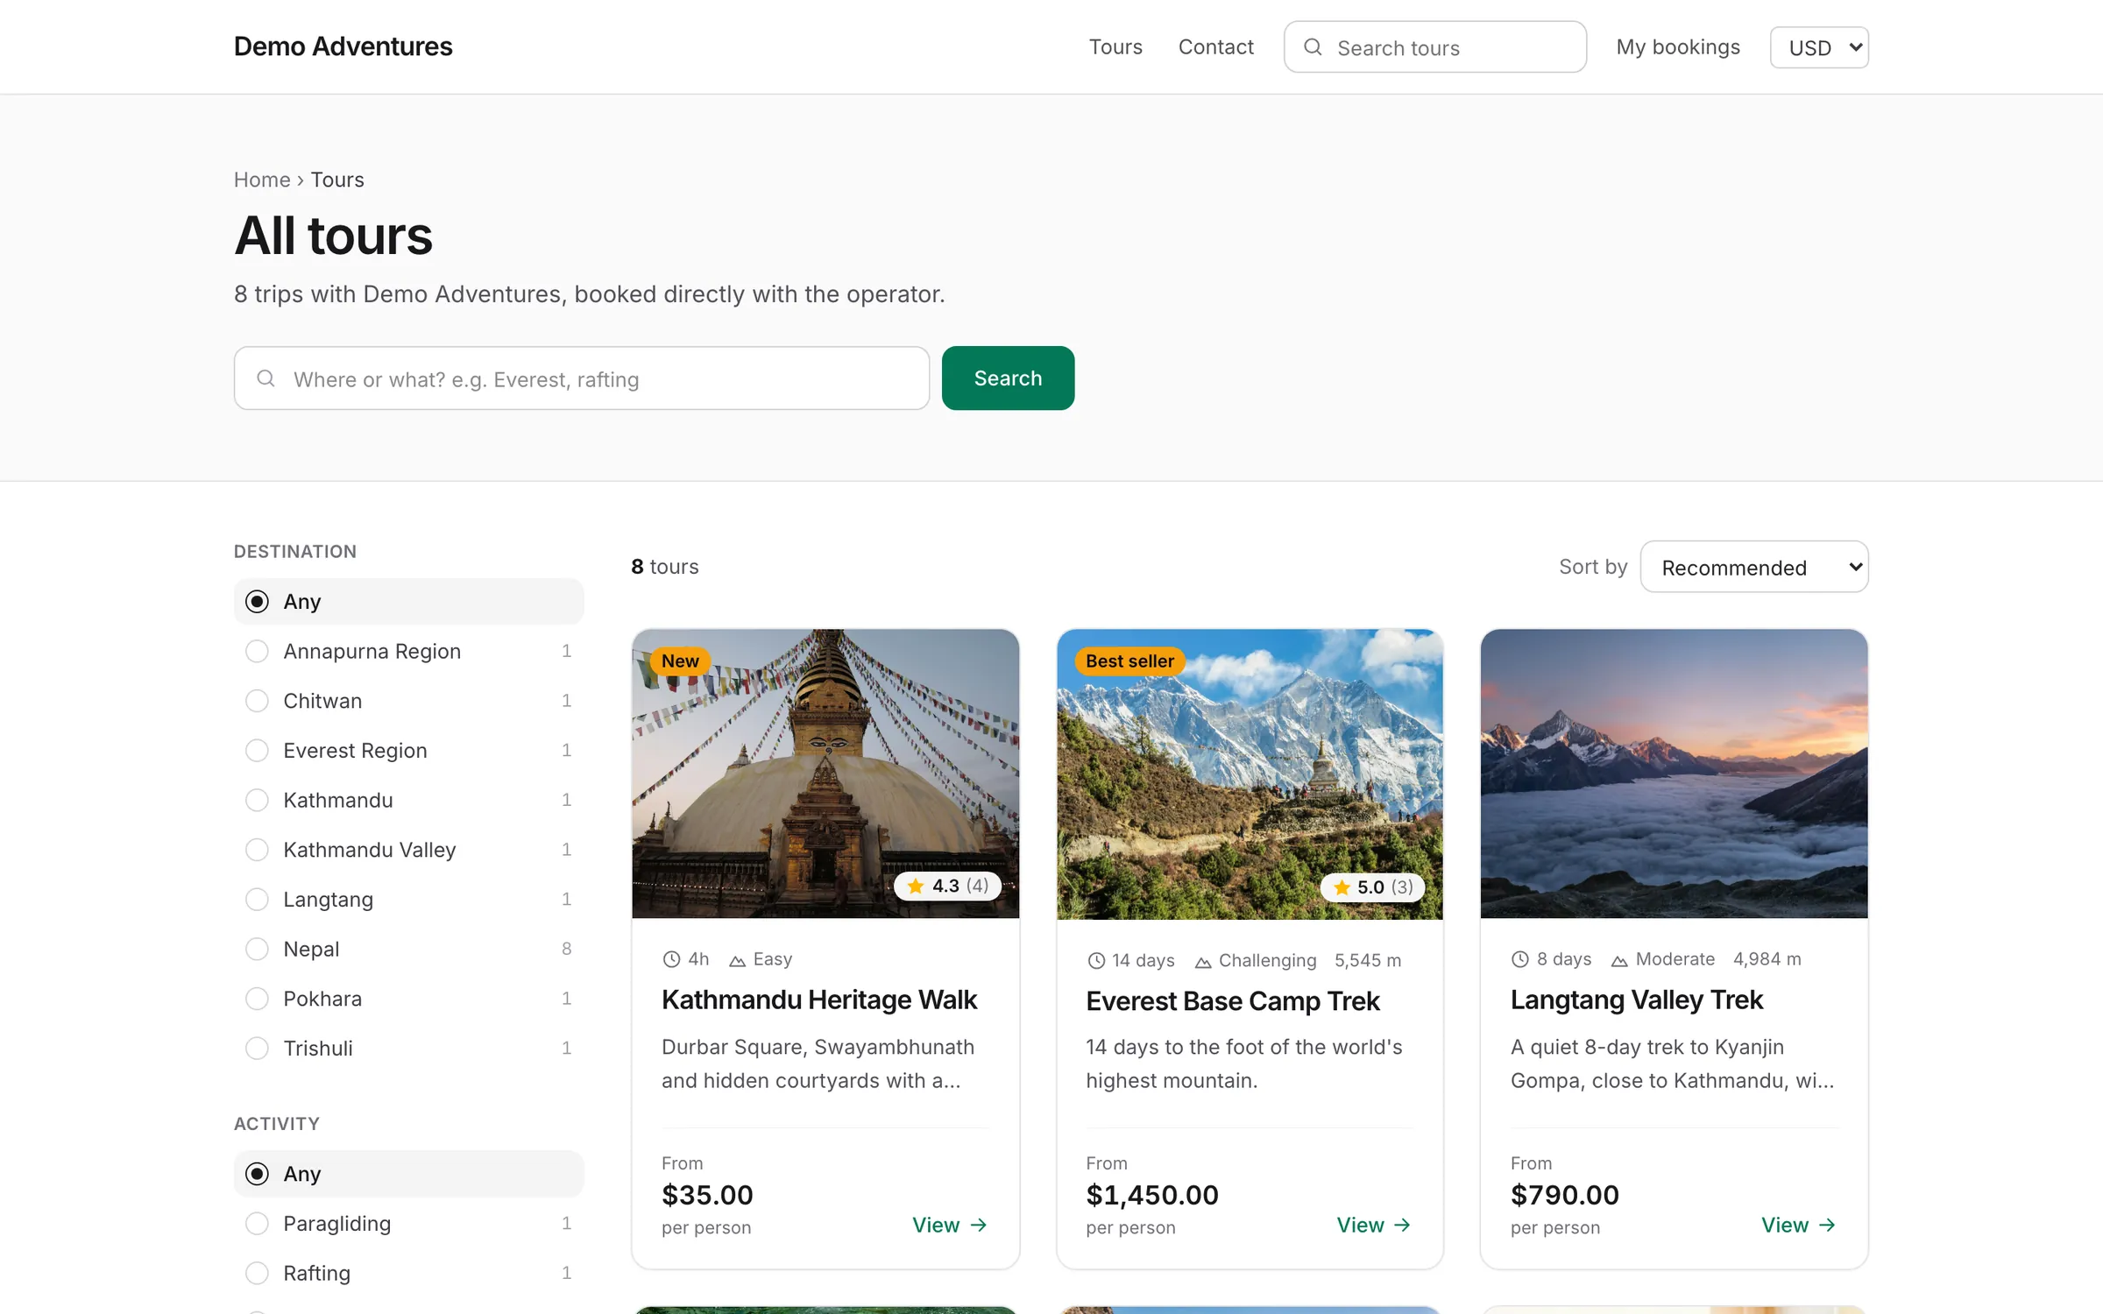This screenshot has width=2103, height=1314.
Task: Open Tours in the top navigation
Action: (1115, 47)
